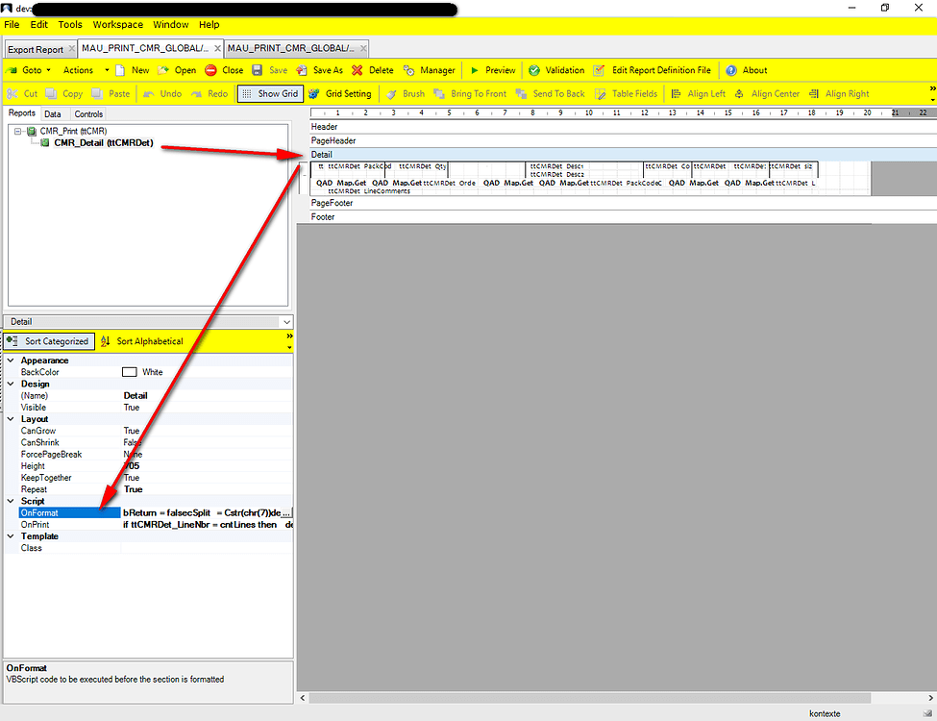Click the Save As icon
The image size is (937, 721).
[x=302, y=70]
